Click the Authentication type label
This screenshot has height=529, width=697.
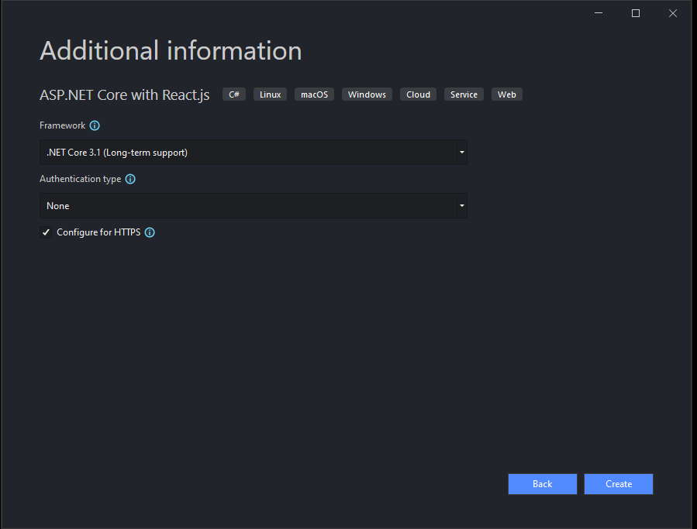80,179
